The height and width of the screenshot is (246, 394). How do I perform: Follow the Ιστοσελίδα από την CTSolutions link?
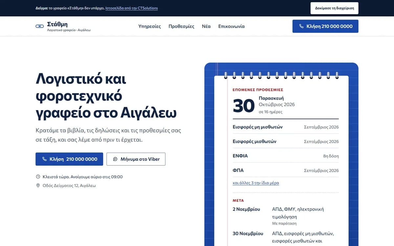132,8
